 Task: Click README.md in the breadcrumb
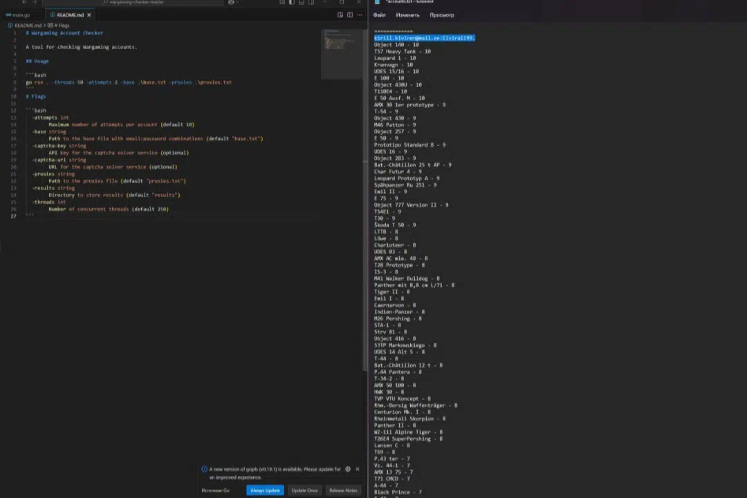pos(28,26)
